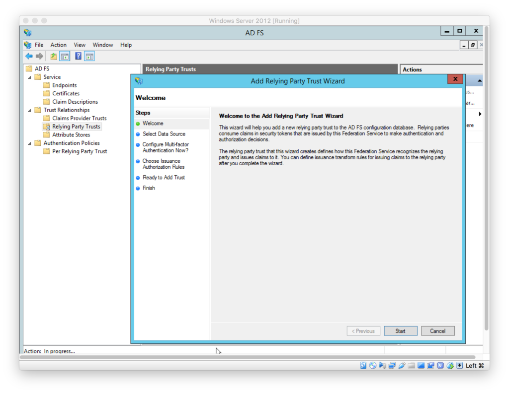Click the Forward navigation arrow icon
The height and width of the screenshot is (393, 509).
click(40, 56)
